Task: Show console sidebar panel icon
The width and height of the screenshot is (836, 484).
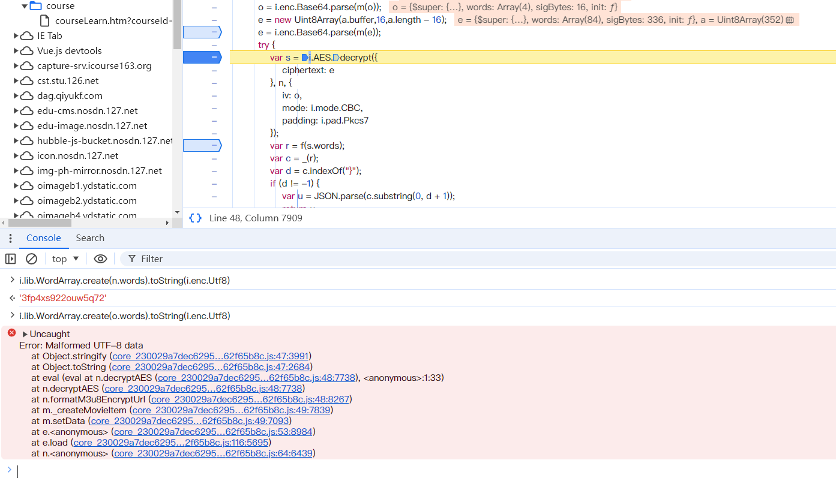Action: tap(10, 258)
